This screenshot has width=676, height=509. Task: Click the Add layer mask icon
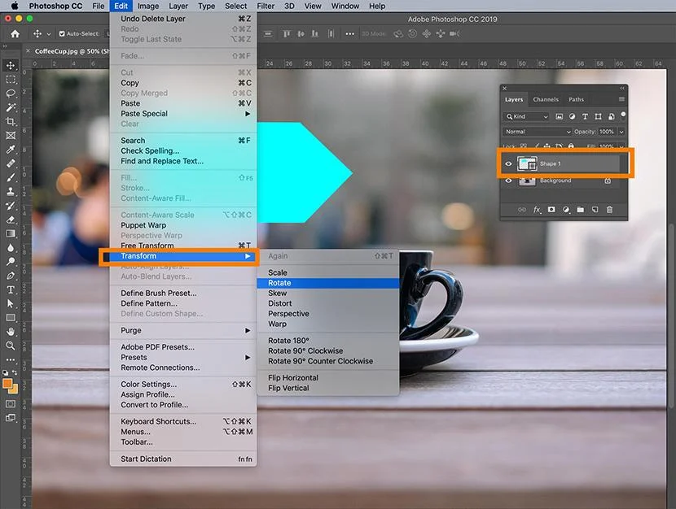tap(551, 210)
